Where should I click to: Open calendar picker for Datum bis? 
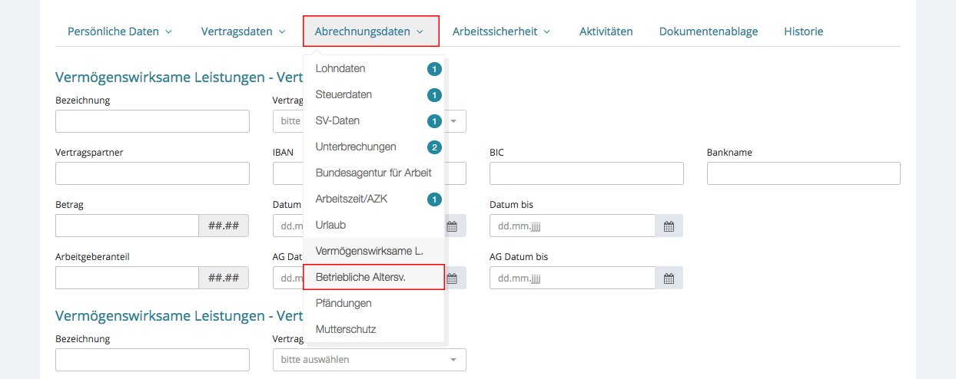click(x=669, y=226)
